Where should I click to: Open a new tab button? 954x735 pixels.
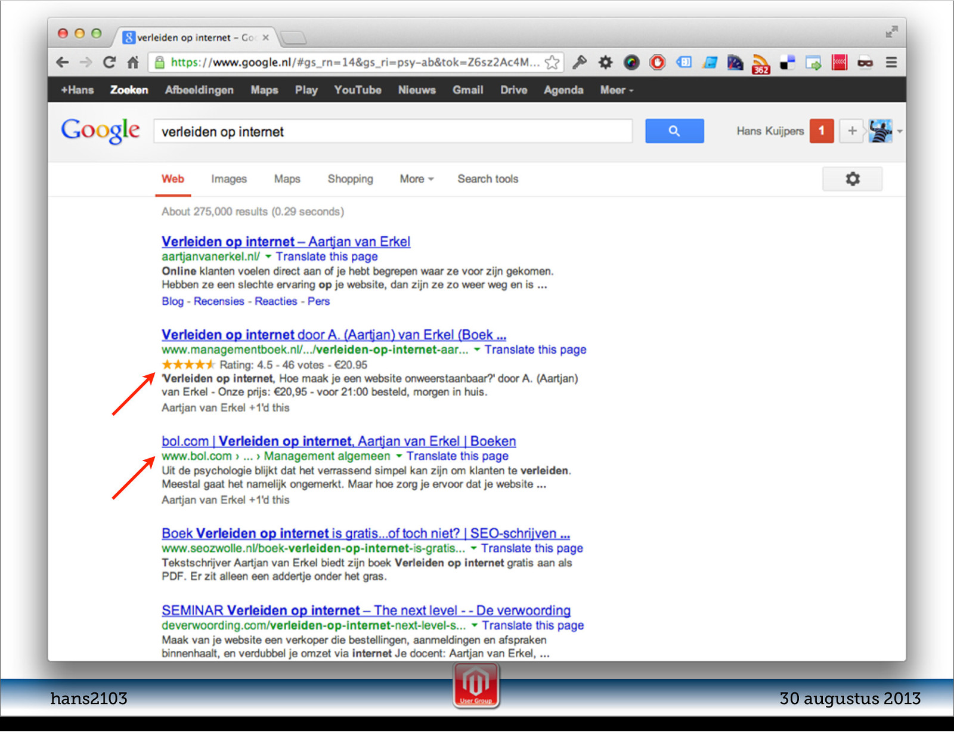point(293,38)
